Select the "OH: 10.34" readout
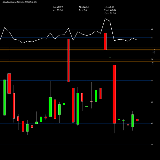This screenshot has height=160, width=160. click(110, 10)
